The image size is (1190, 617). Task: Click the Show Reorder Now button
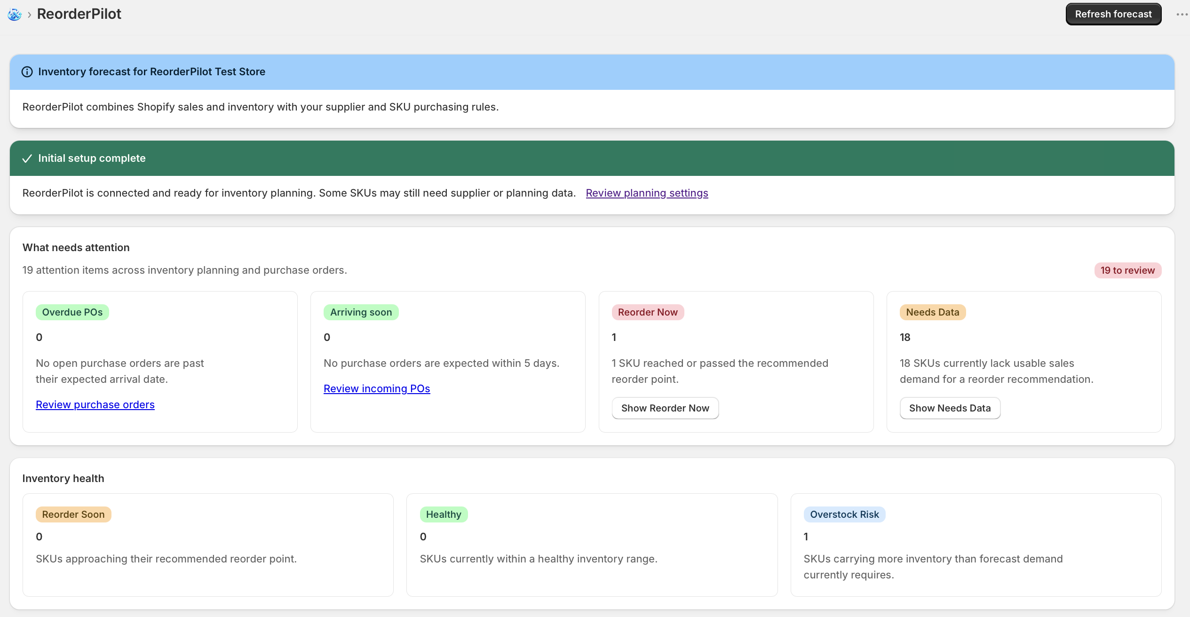(665, 408)
